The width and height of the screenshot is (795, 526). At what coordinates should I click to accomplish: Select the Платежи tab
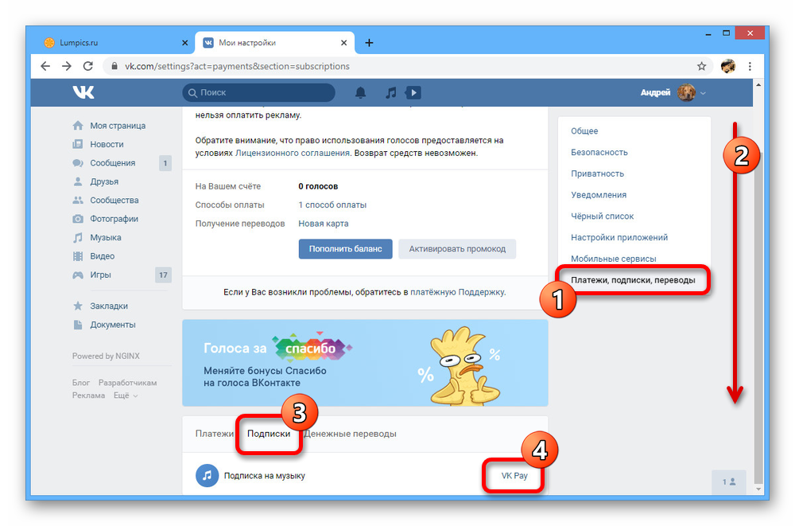(x=215, y=434)
